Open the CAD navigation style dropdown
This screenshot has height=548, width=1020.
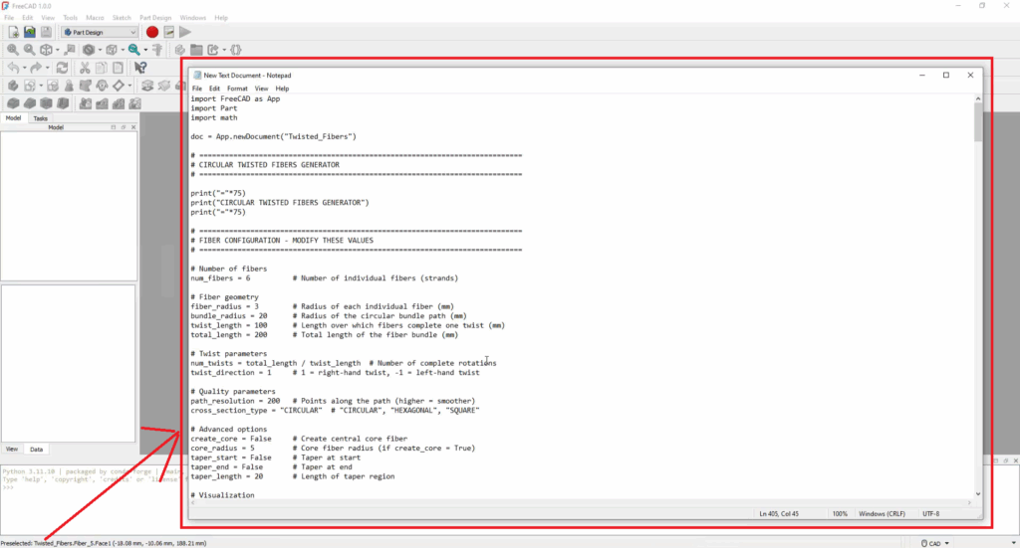934,543
